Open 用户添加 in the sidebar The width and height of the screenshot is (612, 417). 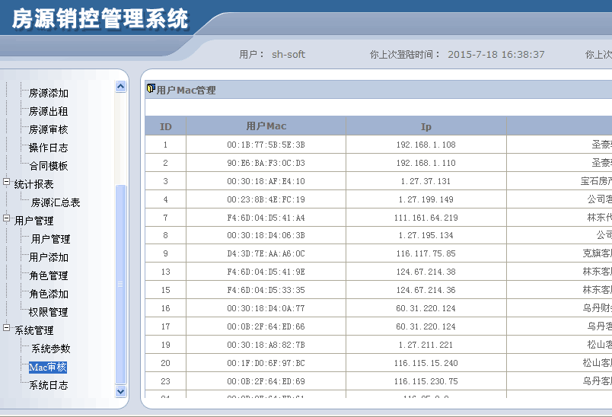(x=49, y=257)
